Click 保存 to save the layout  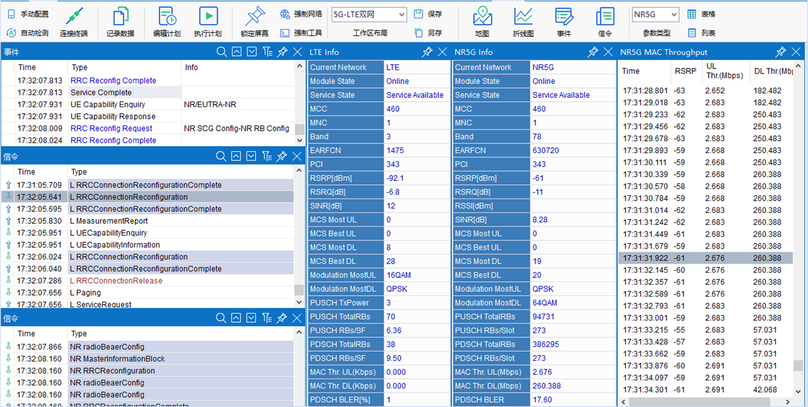(428, 14)
